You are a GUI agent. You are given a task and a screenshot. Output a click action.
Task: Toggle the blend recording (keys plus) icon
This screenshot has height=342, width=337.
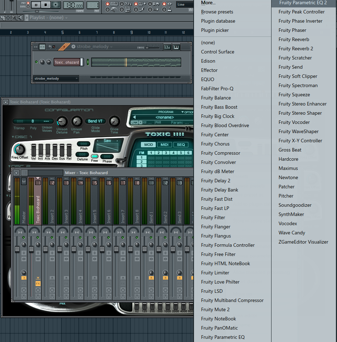(142, 4)
